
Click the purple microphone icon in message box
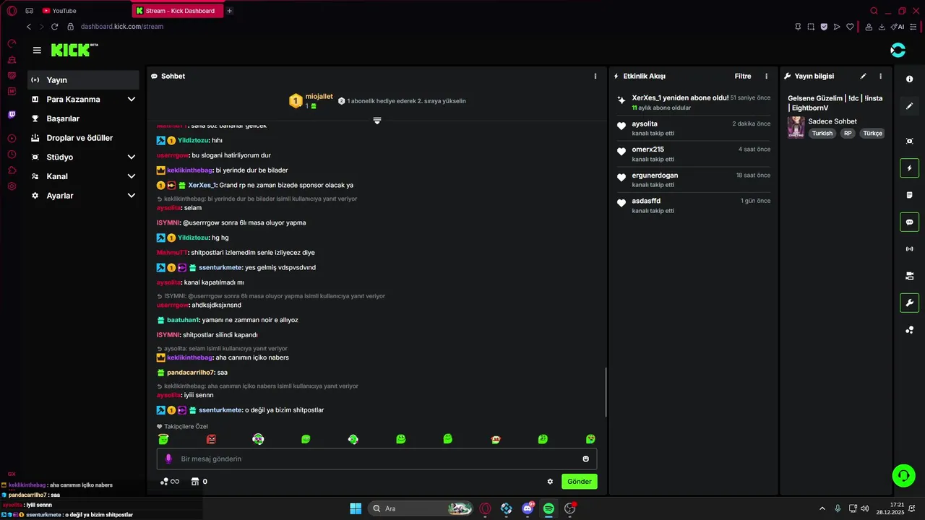tap(168, 459)
